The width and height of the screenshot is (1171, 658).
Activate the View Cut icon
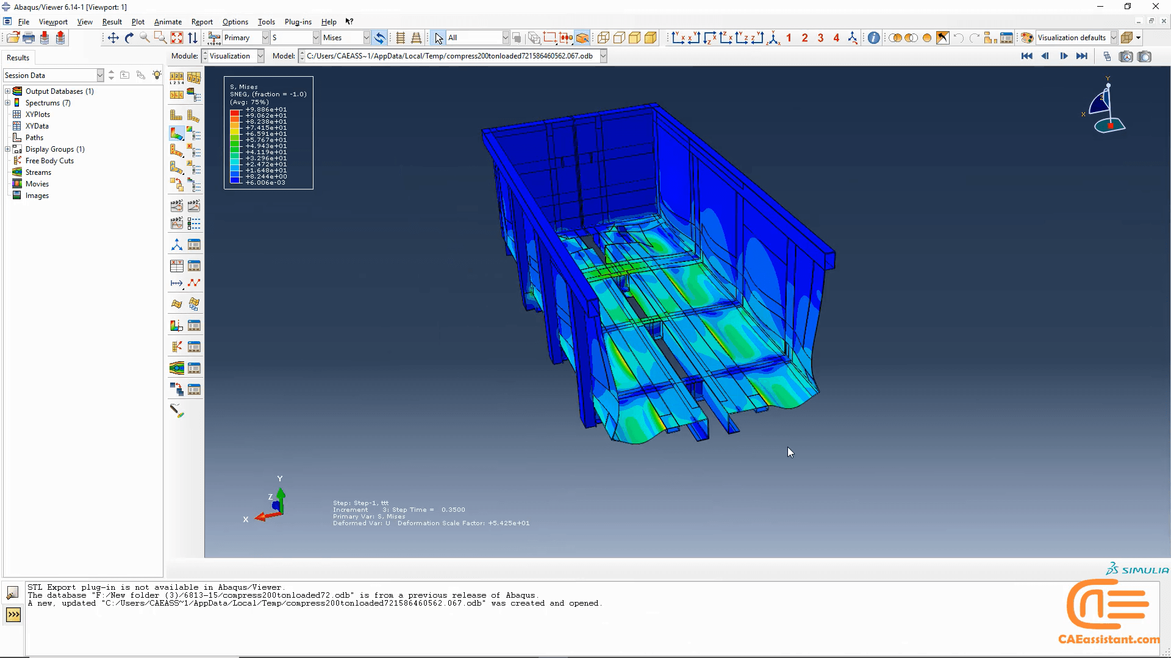tap(176, 326)
